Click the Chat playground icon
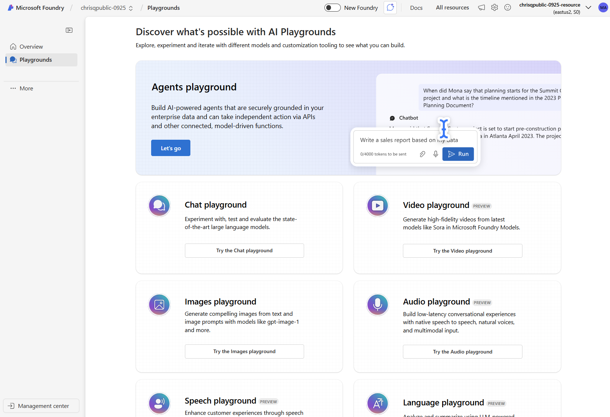The image size is (610, 417). (159, 205)
